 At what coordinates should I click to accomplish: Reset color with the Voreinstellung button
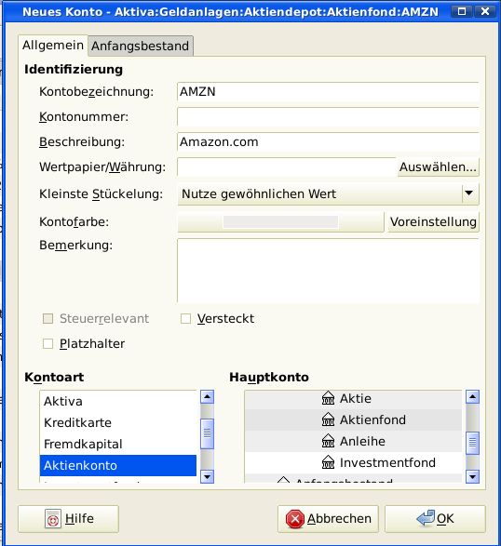433,221
